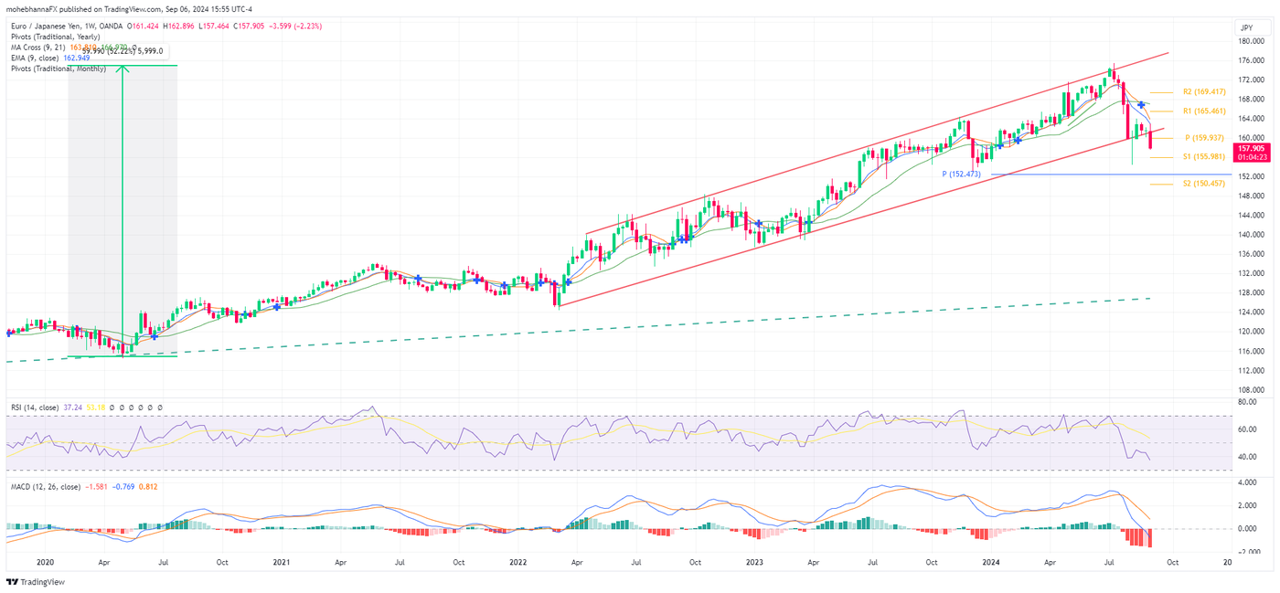Click the red current price tag 157.905
Image resolution: width=1280 pixels, height=593 pixels.
pyautogui.click(x=1252, y=148)
